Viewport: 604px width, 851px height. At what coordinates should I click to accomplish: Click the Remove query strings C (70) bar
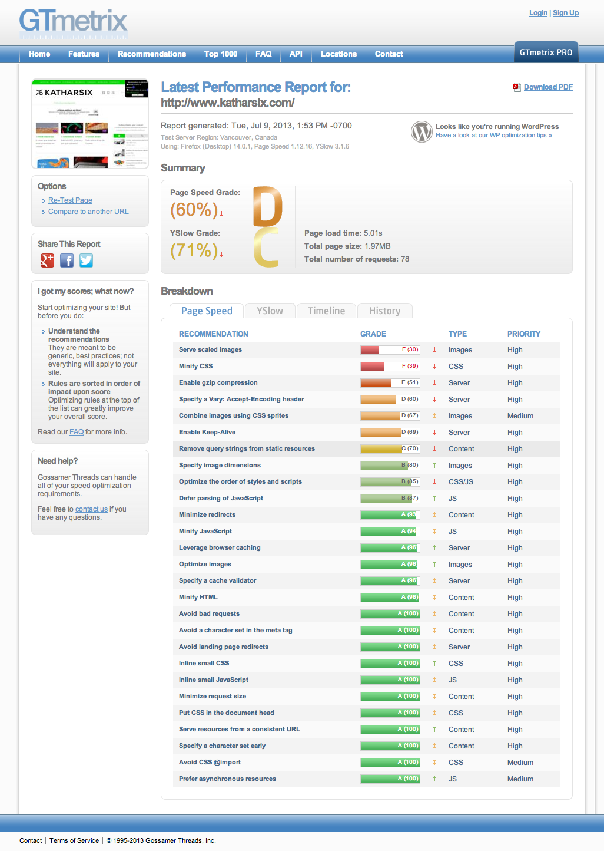(390, 449)
